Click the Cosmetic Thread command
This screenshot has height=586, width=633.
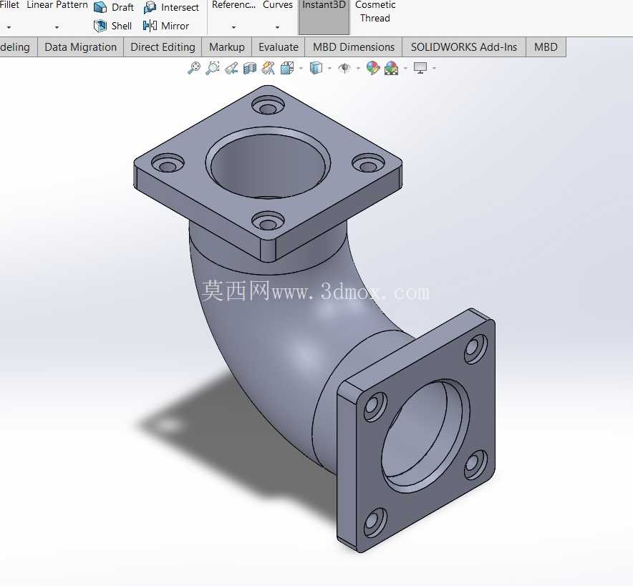coord(375,11)
